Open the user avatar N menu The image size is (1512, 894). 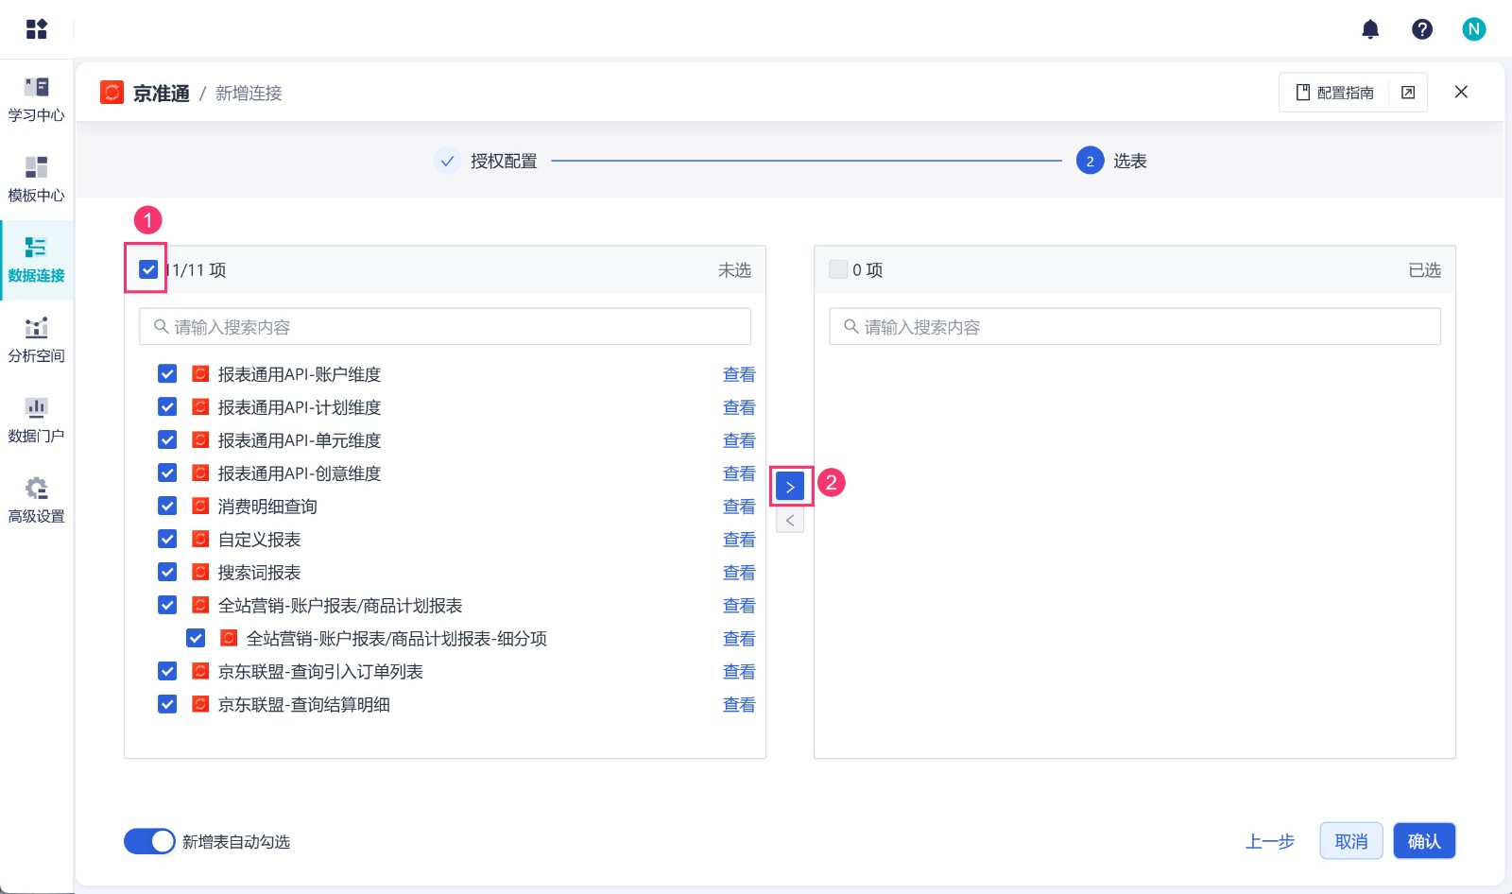pyautogui.click(x=1473, y=29)
